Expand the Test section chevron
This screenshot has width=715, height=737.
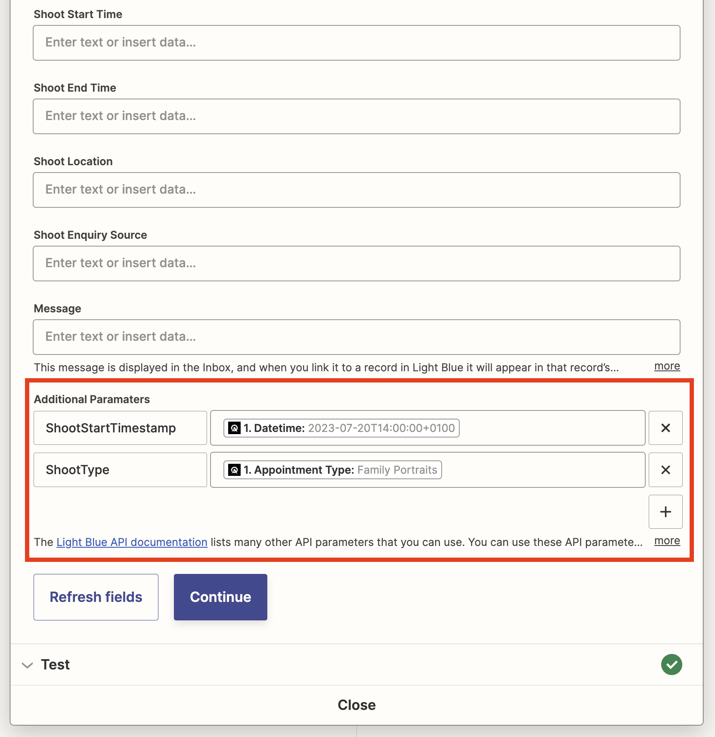tap(28, 666)
